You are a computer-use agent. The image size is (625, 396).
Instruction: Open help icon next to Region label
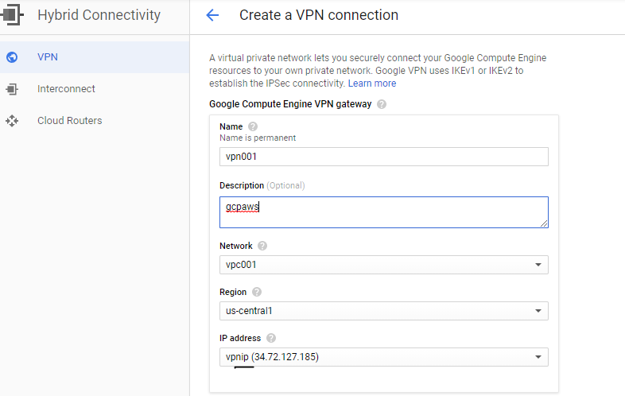point(257,292)
